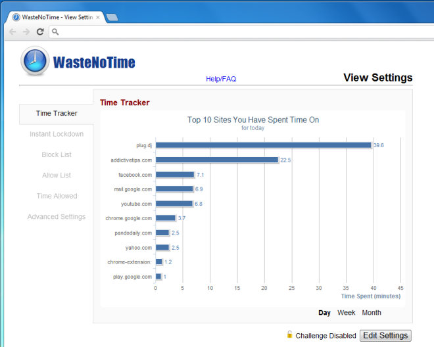Click the addictivetips.com bar
Screen dimensions: 434x347
tap(217, 160)
